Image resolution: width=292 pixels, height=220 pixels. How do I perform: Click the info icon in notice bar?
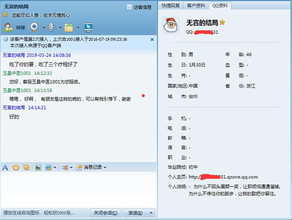[x=6, y=39]
